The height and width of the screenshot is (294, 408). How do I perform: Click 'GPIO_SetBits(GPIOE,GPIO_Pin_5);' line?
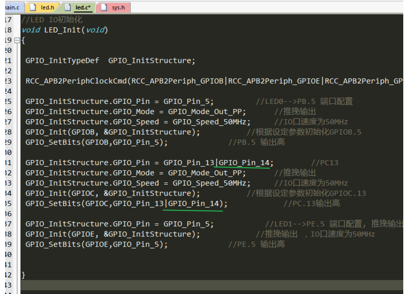pyautogui.click(x=97, y=244)
